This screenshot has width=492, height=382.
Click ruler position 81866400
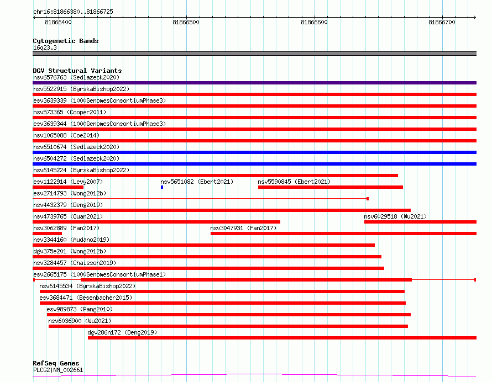pos(59,22)
